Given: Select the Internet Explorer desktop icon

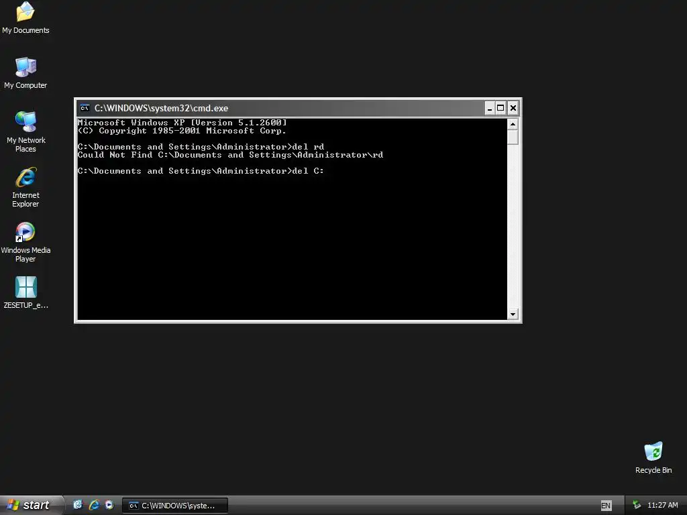Looking at the screenshot, I should coord(25,187).
